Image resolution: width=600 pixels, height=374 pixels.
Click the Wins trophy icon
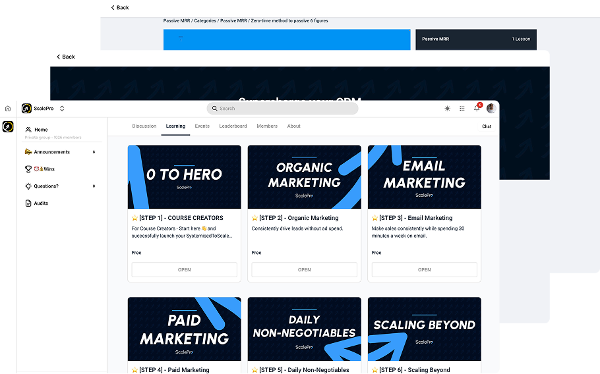(x=28, y=169)
